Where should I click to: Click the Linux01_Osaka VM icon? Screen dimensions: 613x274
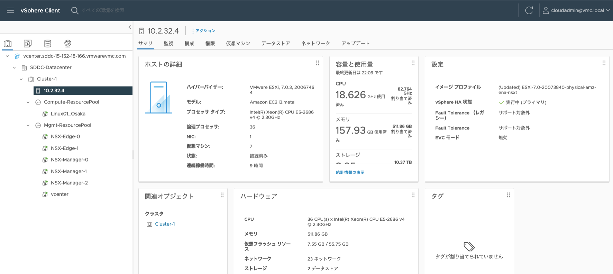(x=45, y=114)
